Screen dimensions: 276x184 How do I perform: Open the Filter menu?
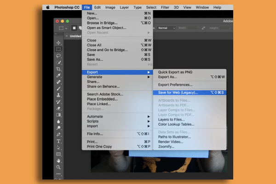click(x=165, y=7)
